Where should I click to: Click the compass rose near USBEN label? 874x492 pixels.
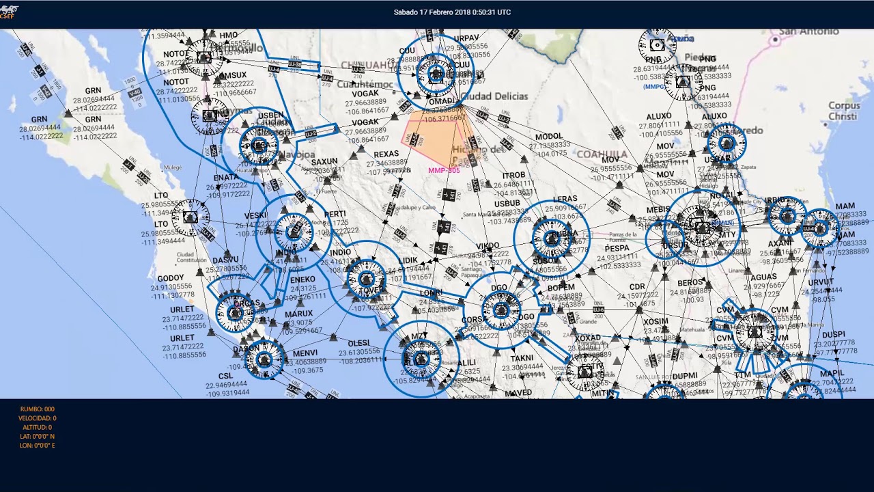(259, 146)
